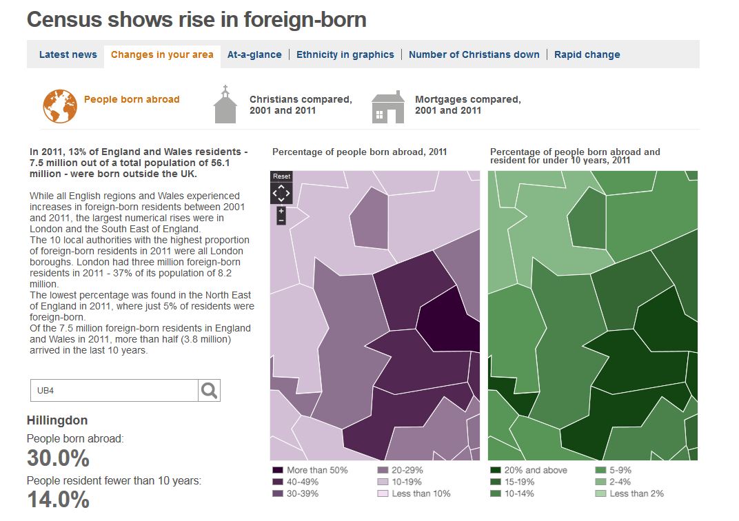Pan the map down with the arrow
This screenshot has height=521, width=739.
coord(281,200)
